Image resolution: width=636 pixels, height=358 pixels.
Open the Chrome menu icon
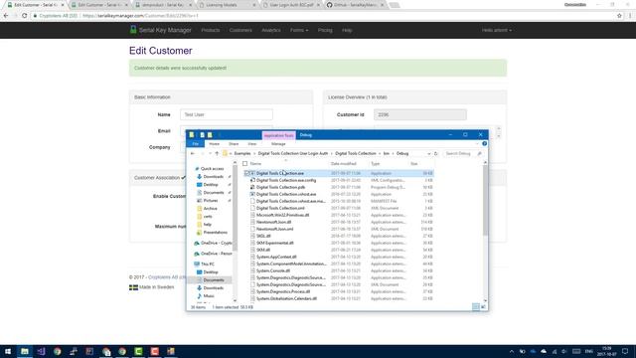tap(630, 16)
